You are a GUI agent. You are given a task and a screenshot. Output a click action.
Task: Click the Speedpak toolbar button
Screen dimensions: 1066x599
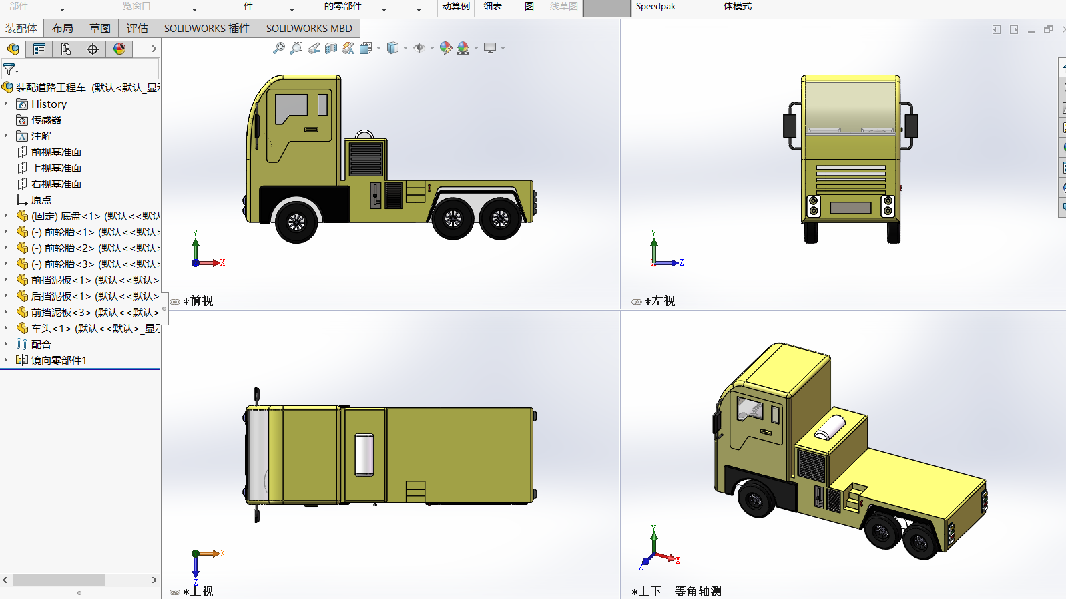(655, 7)
